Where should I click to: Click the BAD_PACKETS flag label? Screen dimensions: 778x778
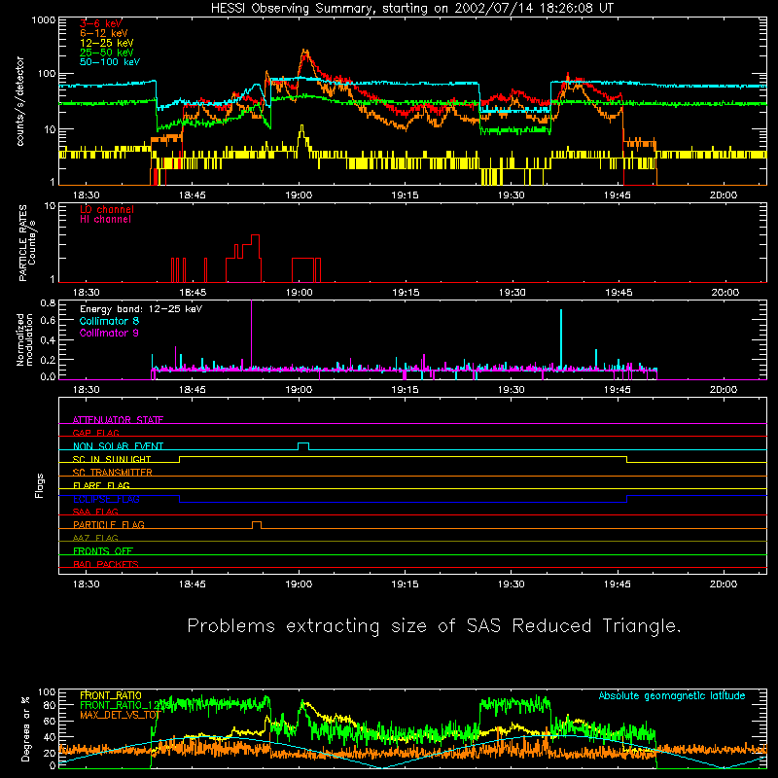click(x=106, y=564)
